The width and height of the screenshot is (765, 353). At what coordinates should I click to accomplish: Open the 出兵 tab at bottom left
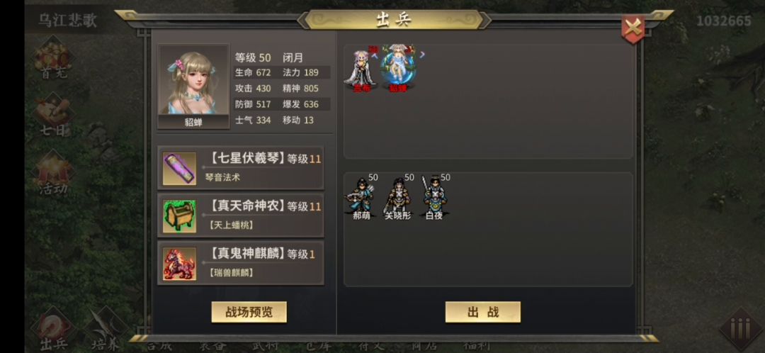[53, 330]
